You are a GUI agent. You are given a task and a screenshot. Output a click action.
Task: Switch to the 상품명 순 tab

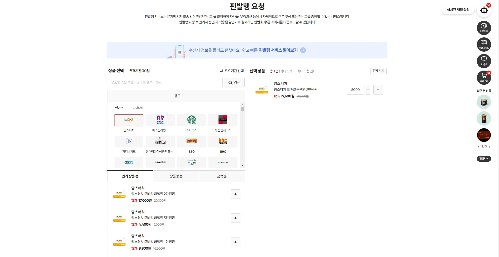[x=176, y=176]
